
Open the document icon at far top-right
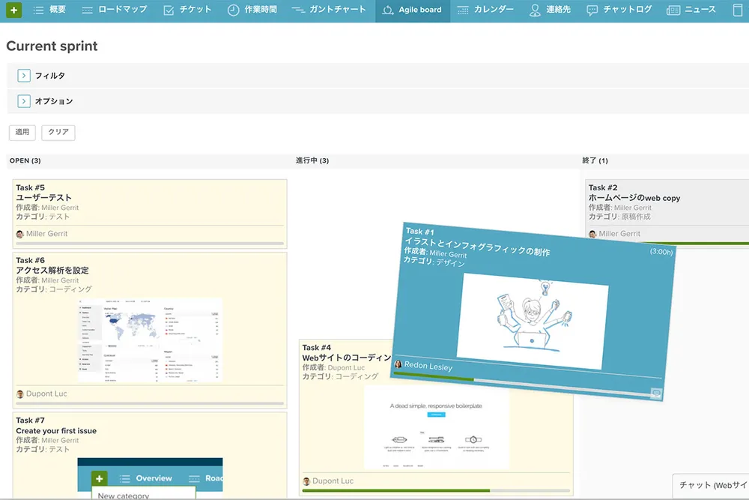pyautogui.click(x=738, y=10)
